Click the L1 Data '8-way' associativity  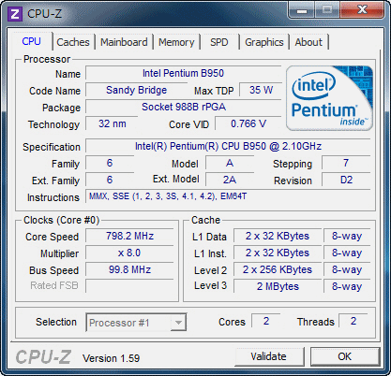point(347,236)
